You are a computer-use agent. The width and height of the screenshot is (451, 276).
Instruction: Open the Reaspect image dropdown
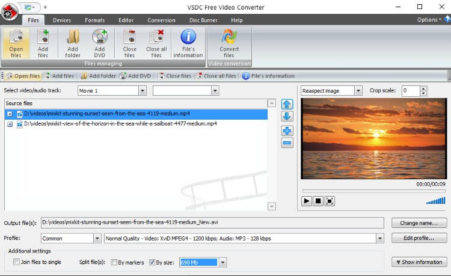coord(358,91)
